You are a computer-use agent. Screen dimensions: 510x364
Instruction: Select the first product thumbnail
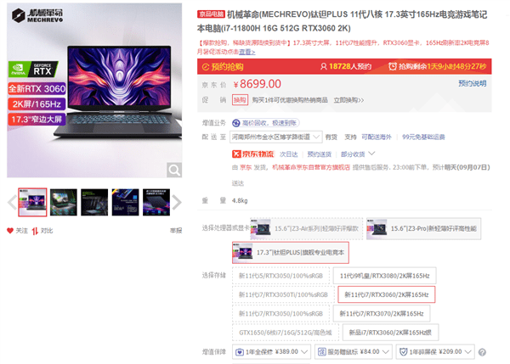(32, 202)
